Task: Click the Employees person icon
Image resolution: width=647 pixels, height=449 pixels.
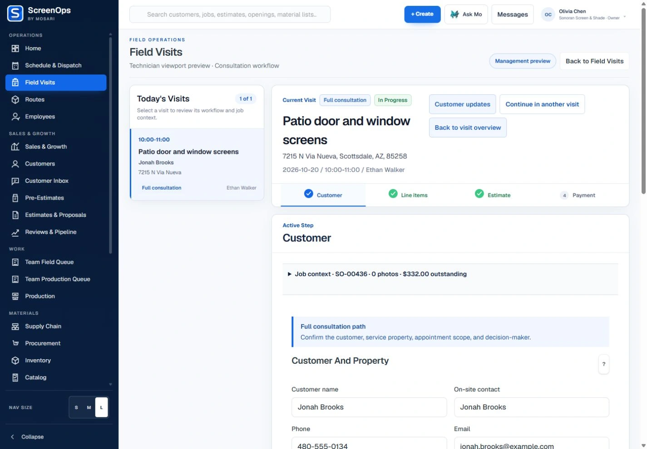Action: pos(15,117)
